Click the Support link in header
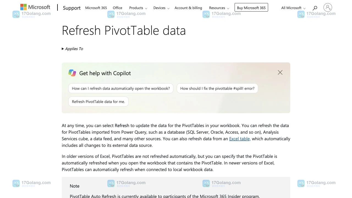 (71, 8)
